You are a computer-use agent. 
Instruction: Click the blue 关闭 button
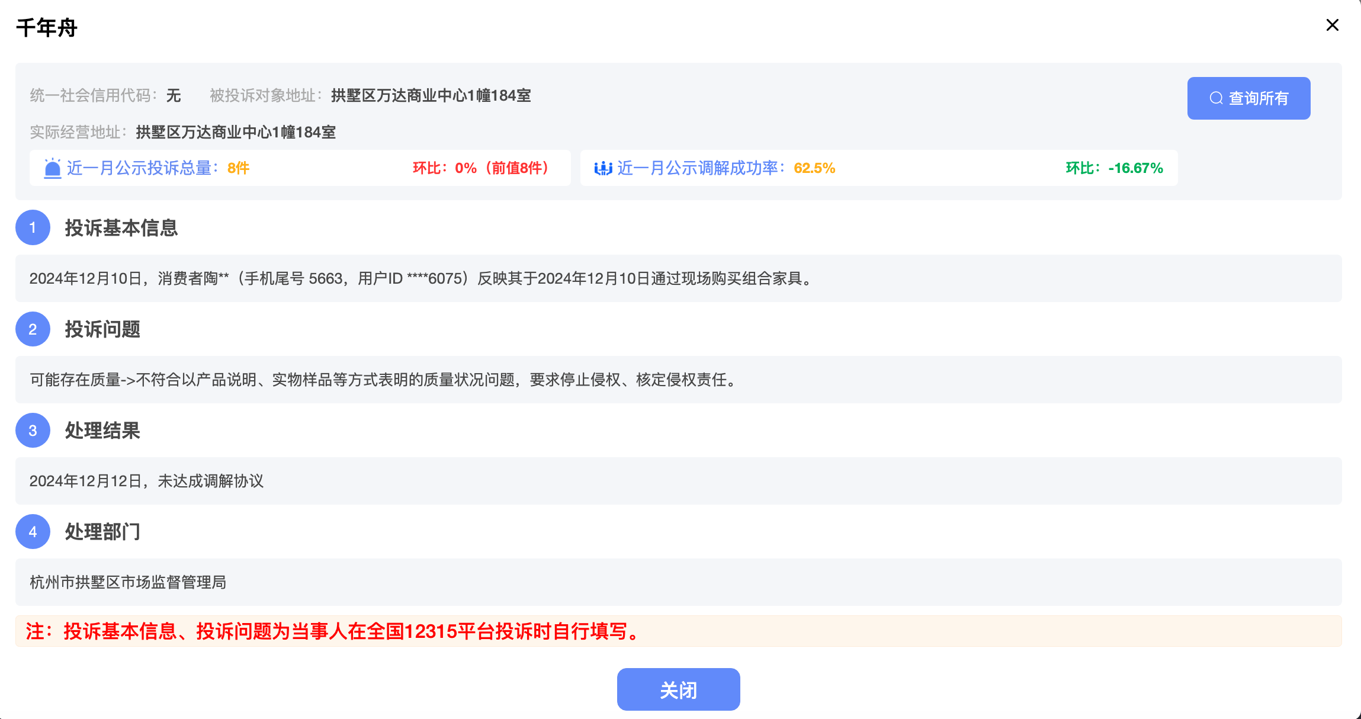click(x=678, y=689)
